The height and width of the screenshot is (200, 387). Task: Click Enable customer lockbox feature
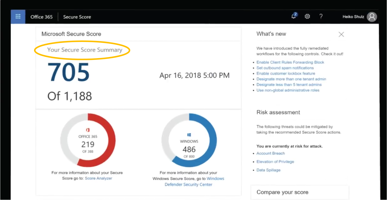(286, 73)
